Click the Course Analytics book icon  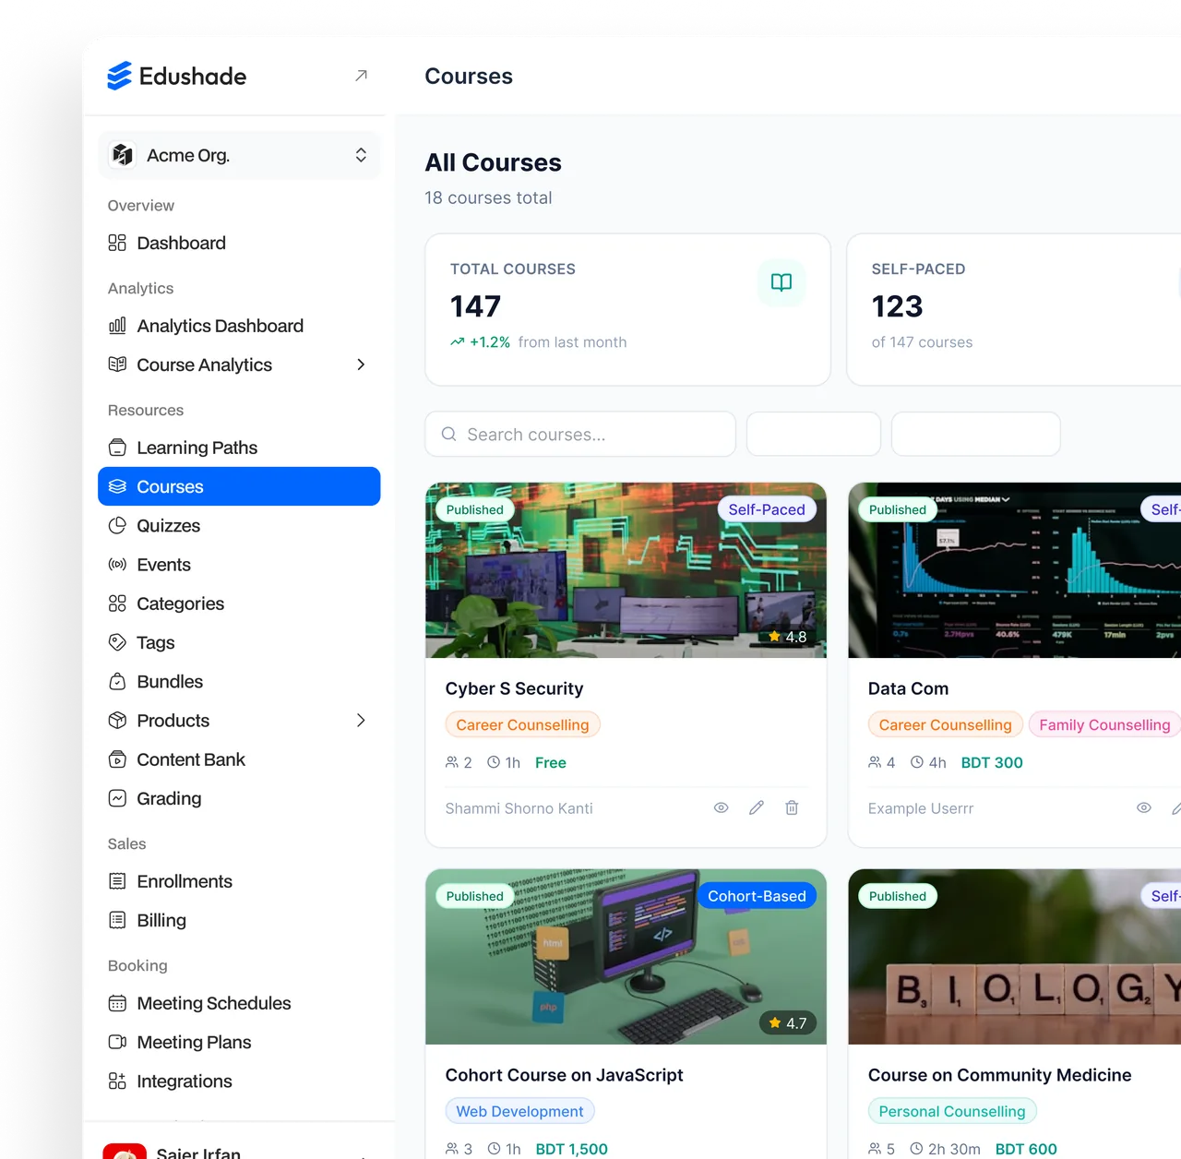point(117,364)
